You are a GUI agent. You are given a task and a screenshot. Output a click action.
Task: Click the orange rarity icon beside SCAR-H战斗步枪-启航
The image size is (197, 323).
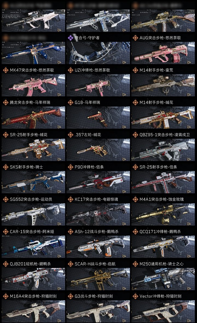point(71,264)
